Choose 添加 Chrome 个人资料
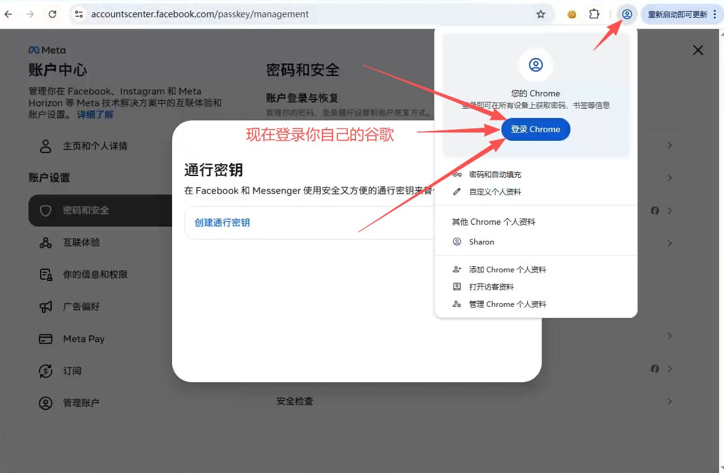Image resolution: width=724 pixels, height=473 pixels. point(507,270)
